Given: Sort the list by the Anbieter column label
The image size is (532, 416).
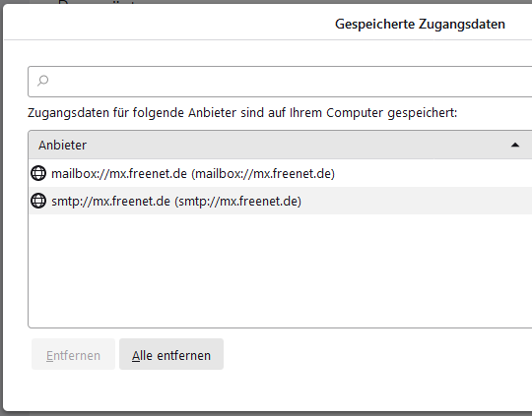Looking at the screenshot, I should [x=62, y=145].
